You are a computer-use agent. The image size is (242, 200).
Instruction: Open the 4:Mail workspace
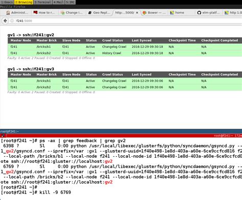pos(58,2)
